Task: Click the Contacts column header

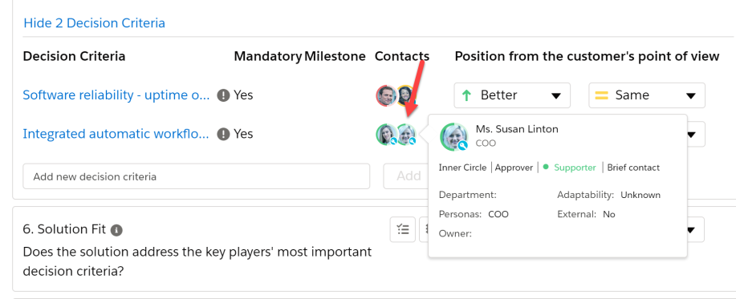Action: (x=402, y=56)
